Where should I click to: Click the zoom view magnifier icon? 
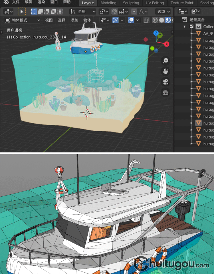click(165, 61)
